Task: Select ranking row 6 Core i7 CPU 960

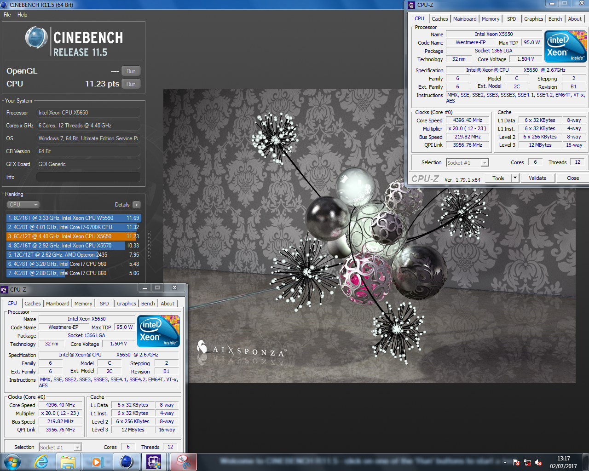Action: coord(74,264)
